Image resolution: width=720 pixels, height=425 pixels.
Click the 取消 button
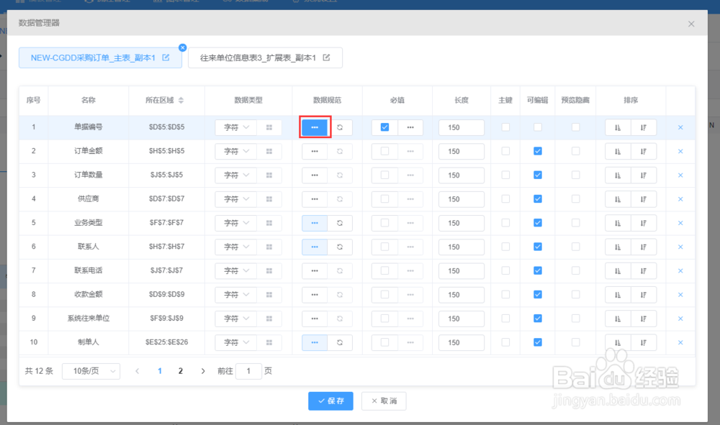point(384,401)
